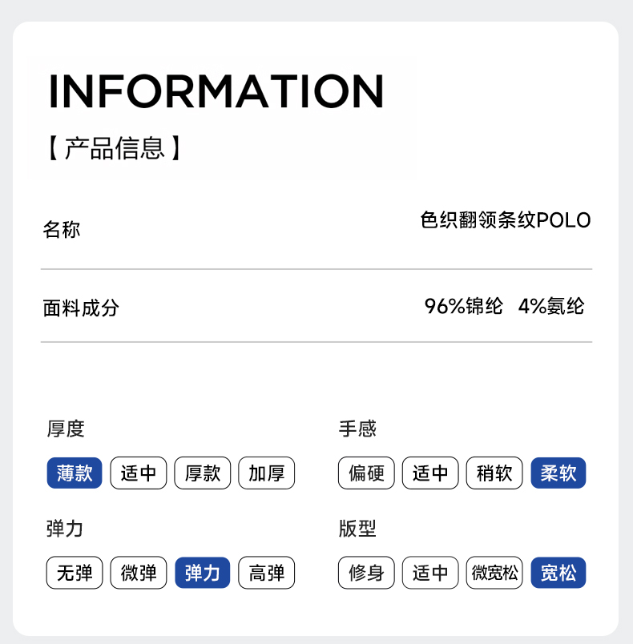The image size is (633, 644).
Task: Click the 【产品信息】 subtitle
Action: [114, 148]
